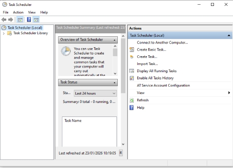The height and width of the screenshot is (168, 233).
Task: Click the 'You can use Task Scheduler' overview text
Action: click(89, 62)
